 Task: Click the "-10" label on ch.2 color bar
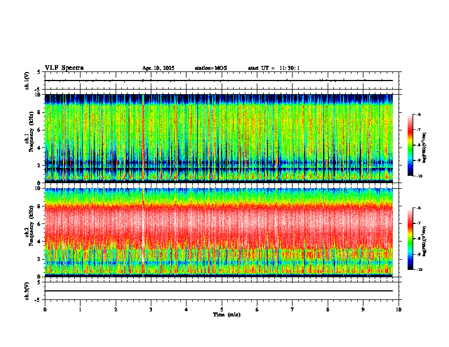click(x=419, y=270)
